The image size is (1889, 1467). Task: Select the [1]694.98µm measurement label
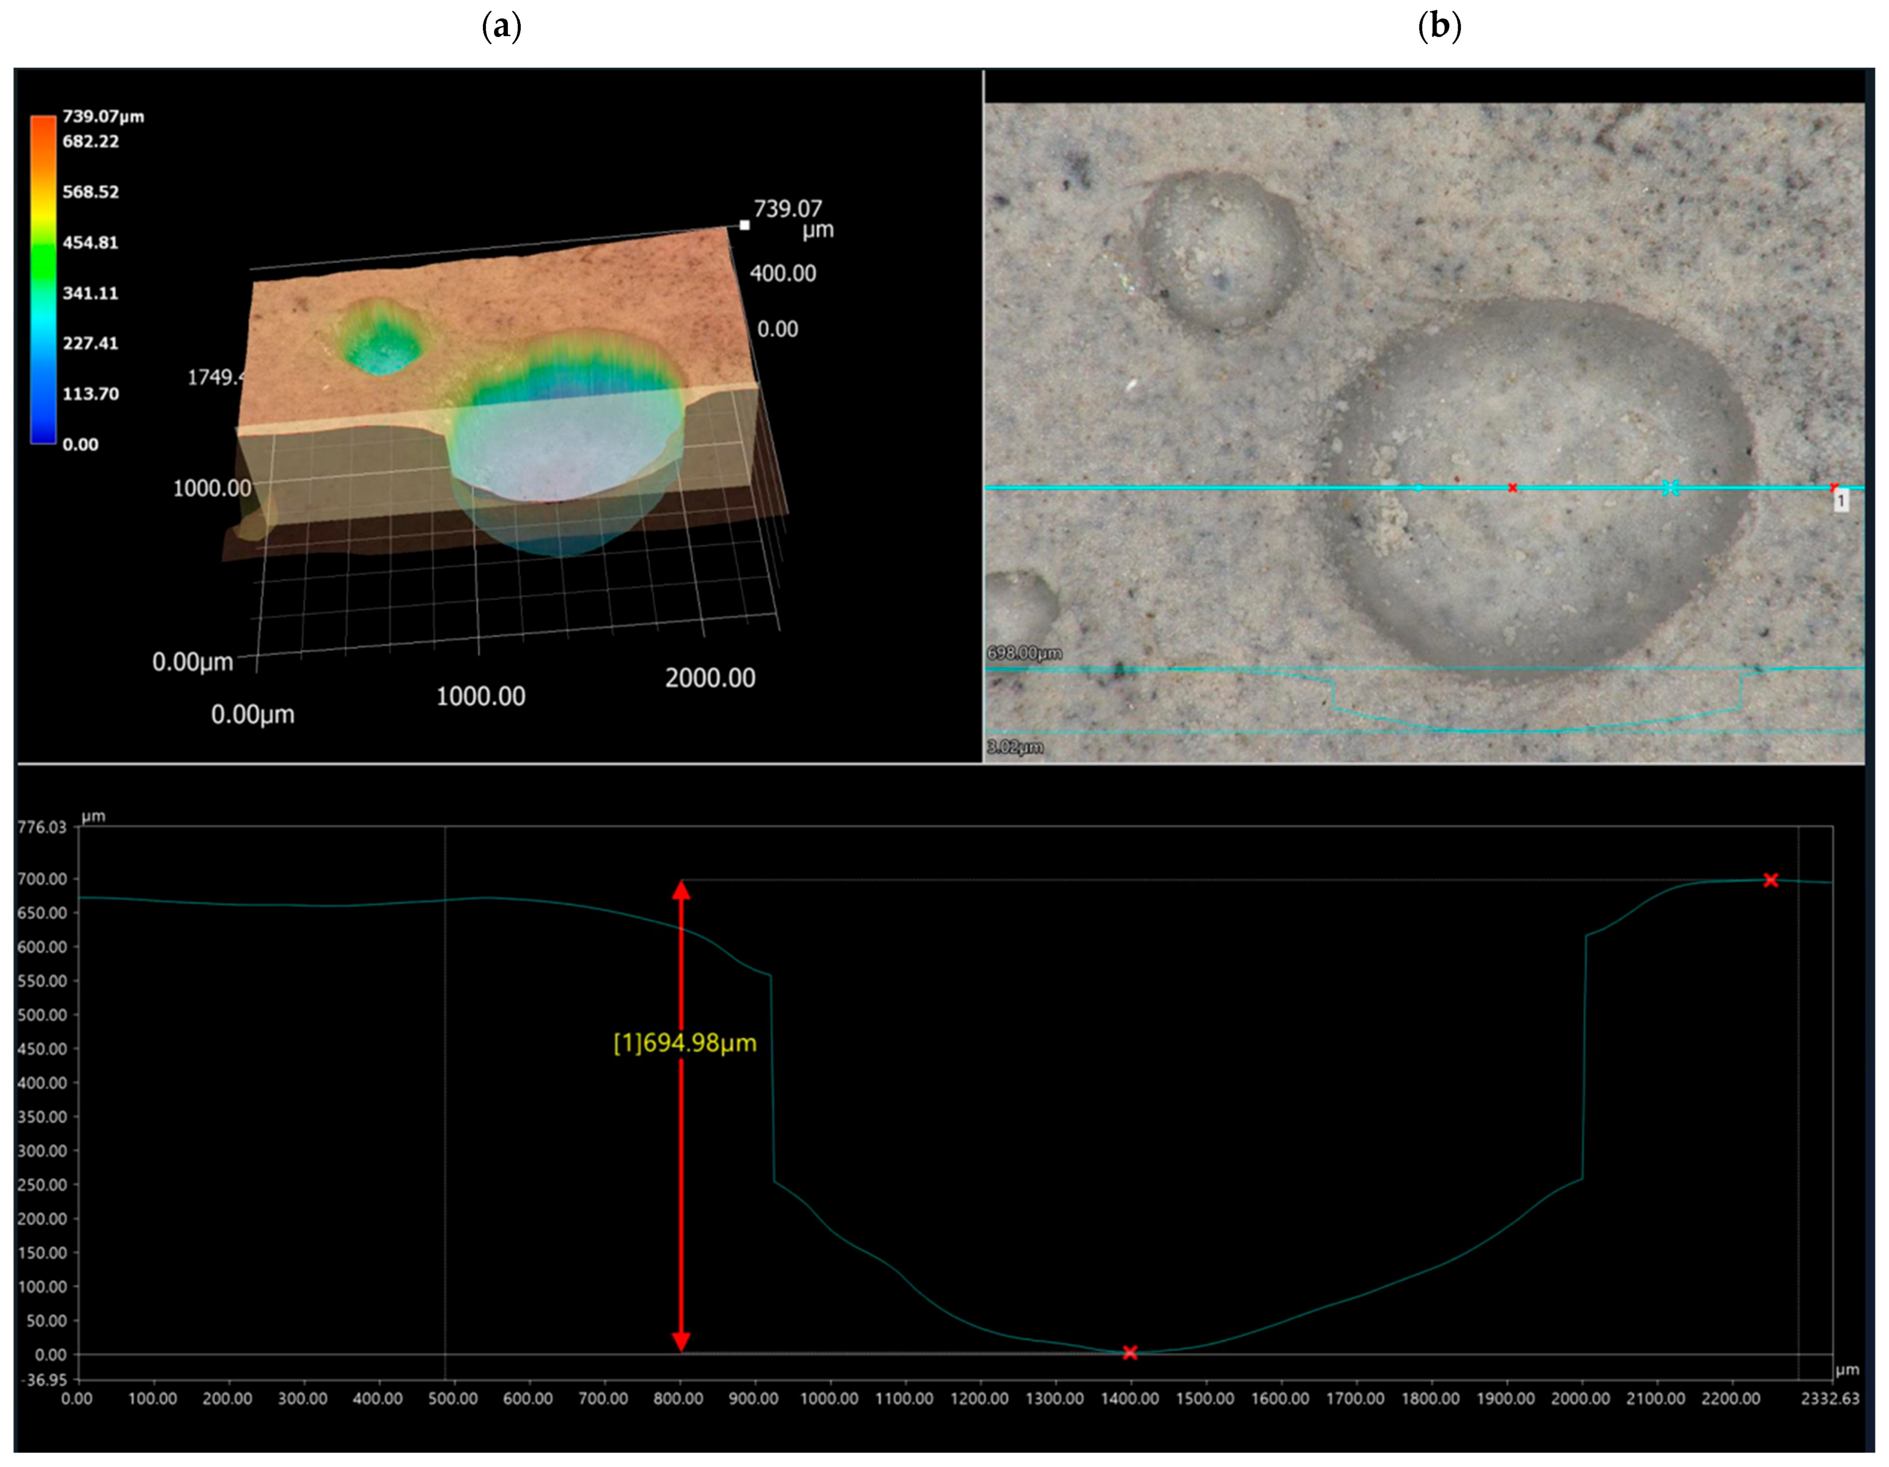(685, 1043)
